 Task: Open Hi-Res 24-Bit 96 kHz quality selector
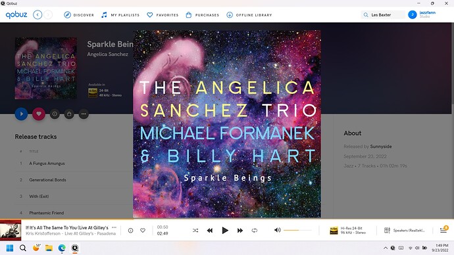(x=348, y=231)
